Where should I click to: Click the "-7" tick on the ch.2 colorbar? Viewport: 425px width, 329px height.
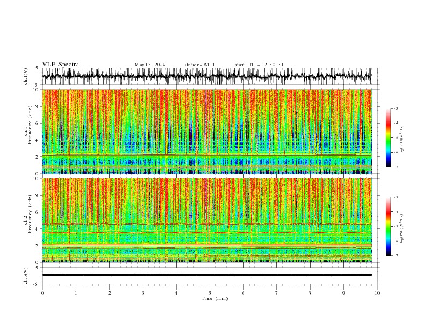click(x=395, y=255)
